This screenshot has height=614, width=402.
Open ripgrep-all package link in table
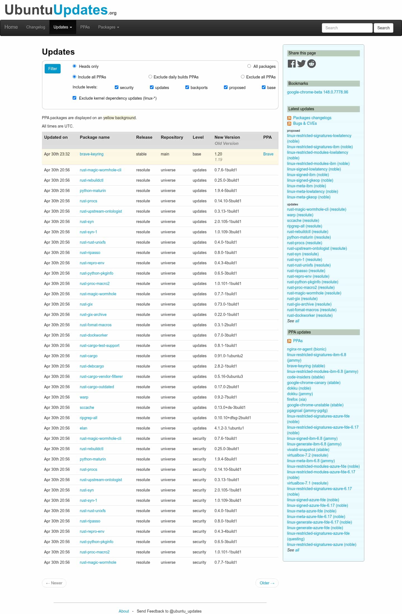point(88,418)
